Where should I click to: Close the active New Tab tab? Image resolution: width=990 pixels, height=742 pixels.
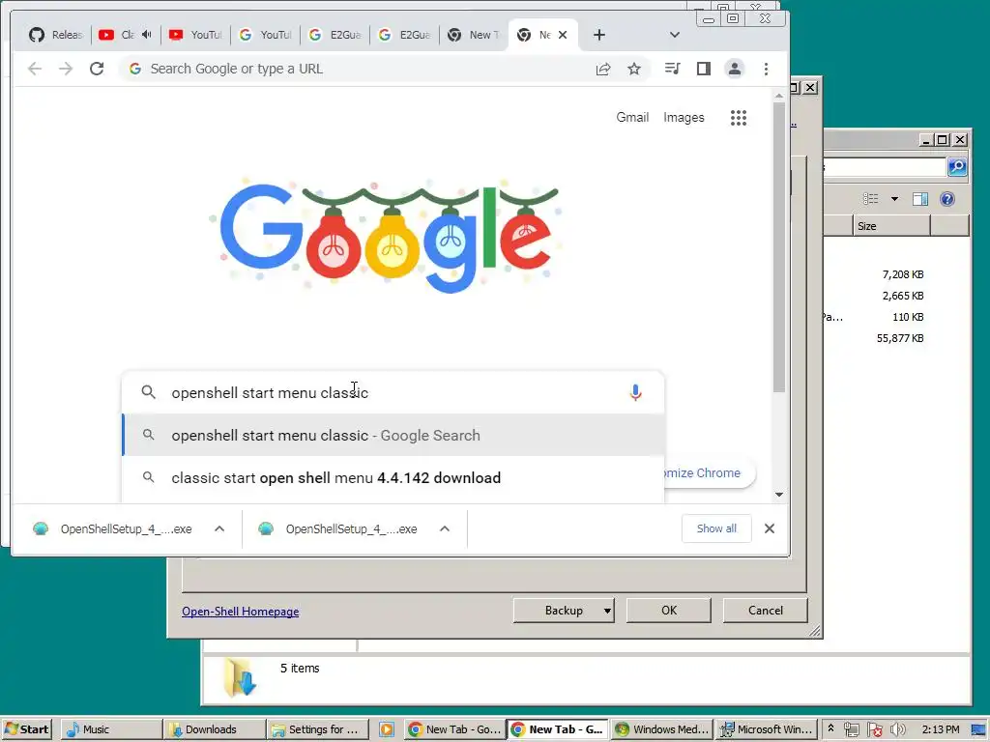[563, 35]
